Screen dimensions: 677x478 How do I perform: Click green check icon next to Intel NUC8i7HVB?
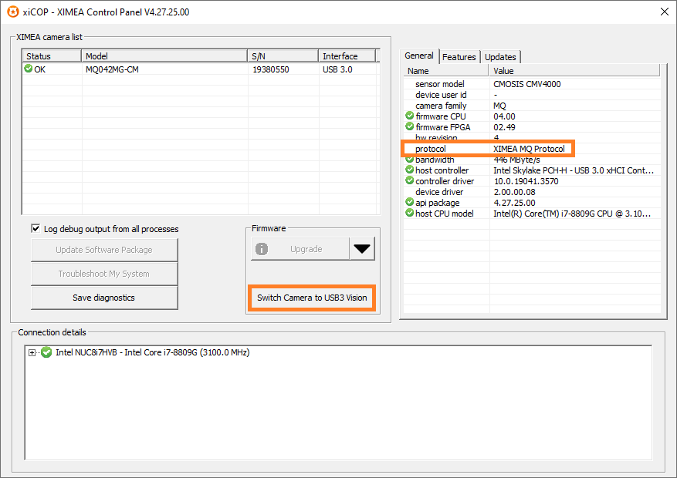46,352
